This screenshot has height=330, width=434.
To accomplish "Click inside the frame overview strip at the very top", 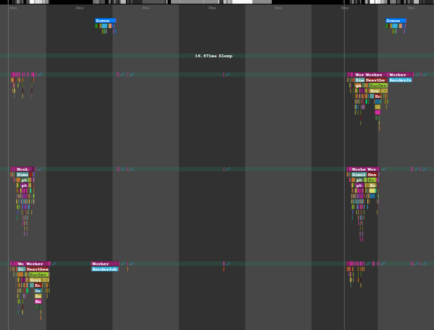I will (x=216, y=2).
